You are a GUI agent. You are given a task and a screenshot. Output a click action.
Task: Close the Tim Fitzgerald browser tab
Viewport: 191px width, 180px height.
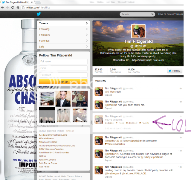[32, 2]
